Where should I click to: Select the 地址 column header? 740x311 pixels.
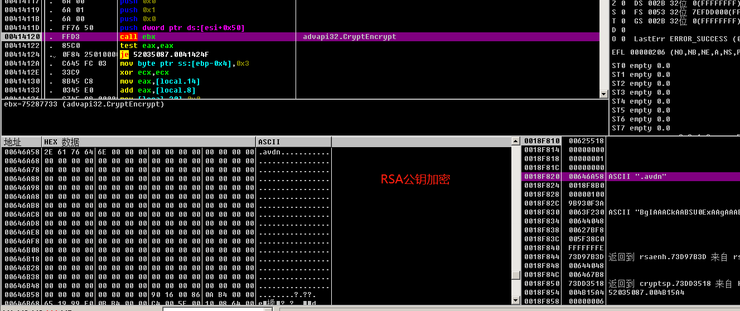tap(21, 142)
